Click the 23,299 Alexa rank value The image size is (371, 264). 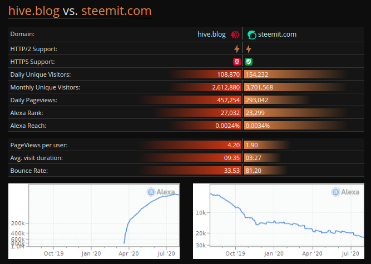(x=255, y=113)
